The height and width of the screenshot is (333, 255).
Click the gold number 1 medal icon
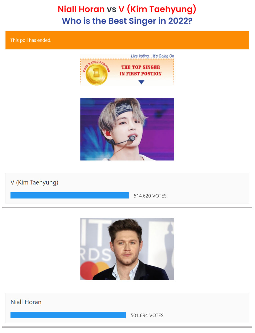click(96, 74)
